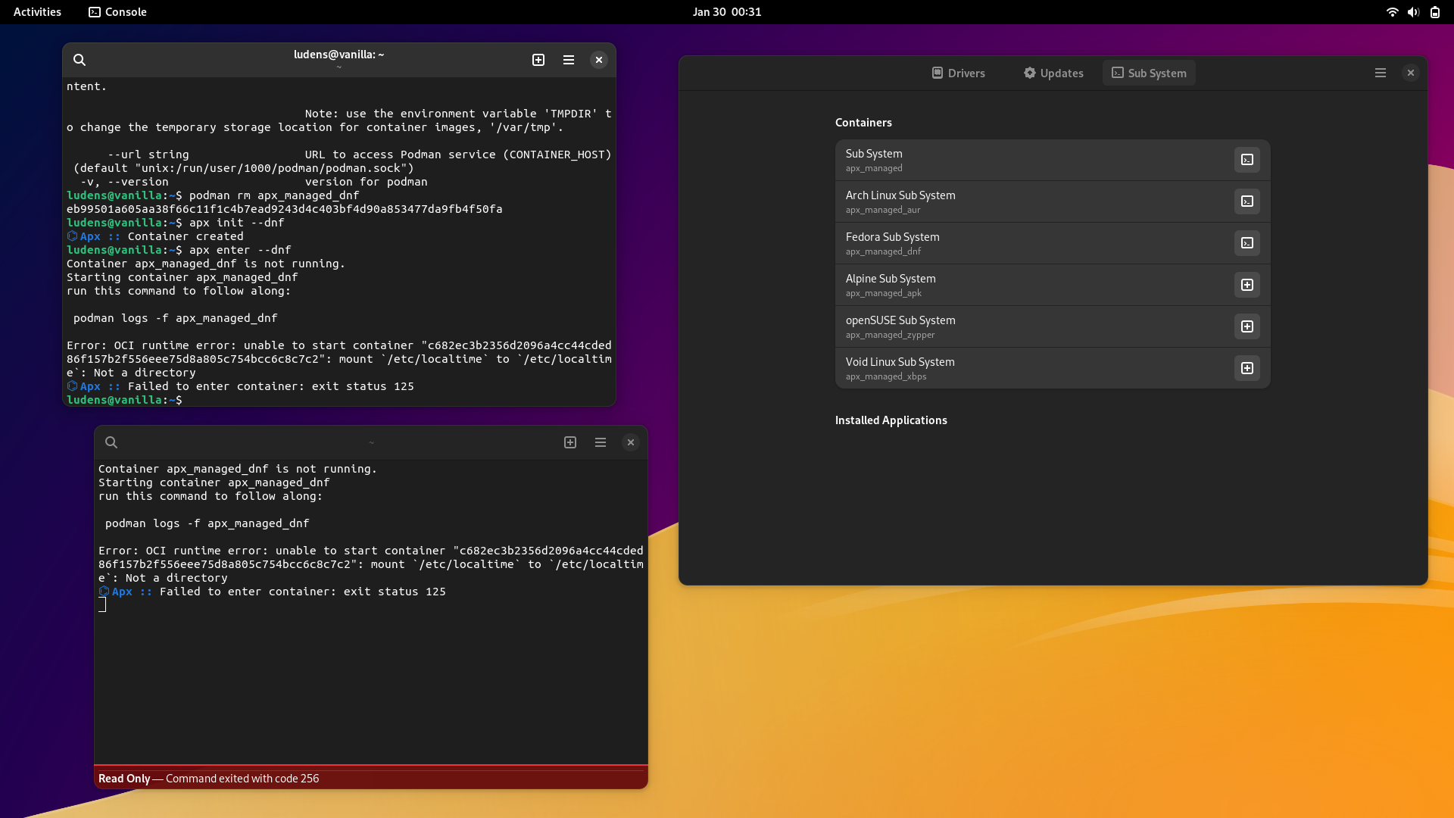Start the Alpine Sub System container
Screen dimensions: 1454x818
click(1247, 285)
